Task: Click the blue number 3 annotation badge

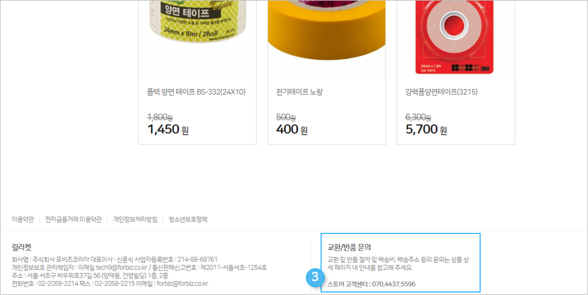Action: point(315,277)
